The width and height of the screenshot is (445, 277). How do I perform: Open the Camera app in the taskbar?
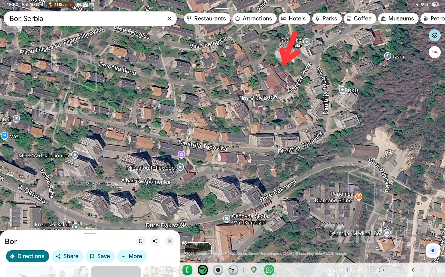pos(218,270)
